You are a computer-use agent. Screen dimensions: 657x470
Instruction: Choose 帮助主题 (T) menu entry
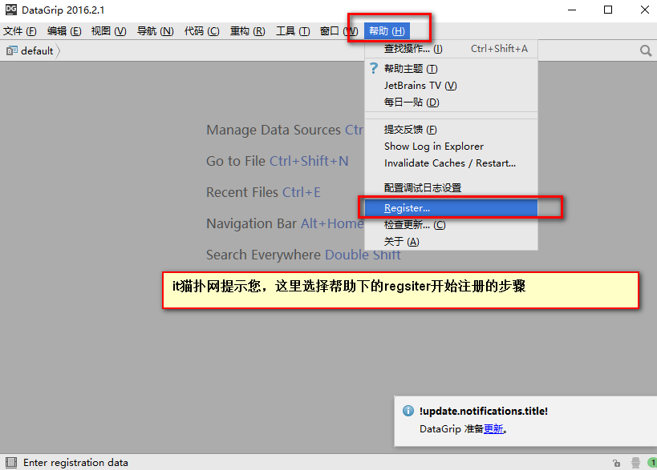(452, 69)
